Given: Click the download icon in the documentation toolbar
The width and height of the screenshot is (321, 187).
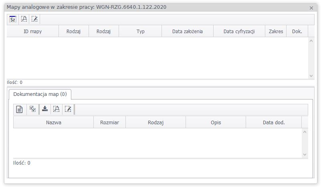Looking at the screenshot, I should pos(45,109).
